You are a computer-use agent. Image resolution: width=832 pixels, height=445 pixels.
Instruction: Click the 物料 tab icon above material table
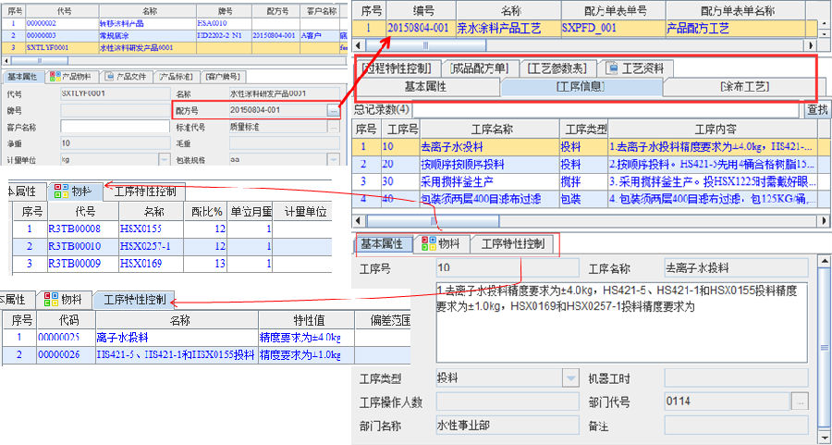point(63,192)
